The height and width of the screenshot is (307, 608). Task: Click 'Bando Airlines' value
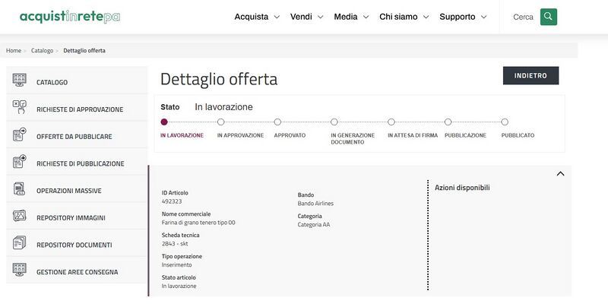[315, 203]
